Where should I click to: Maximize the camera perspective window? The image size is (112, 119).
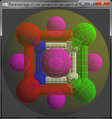coord(91,3)
